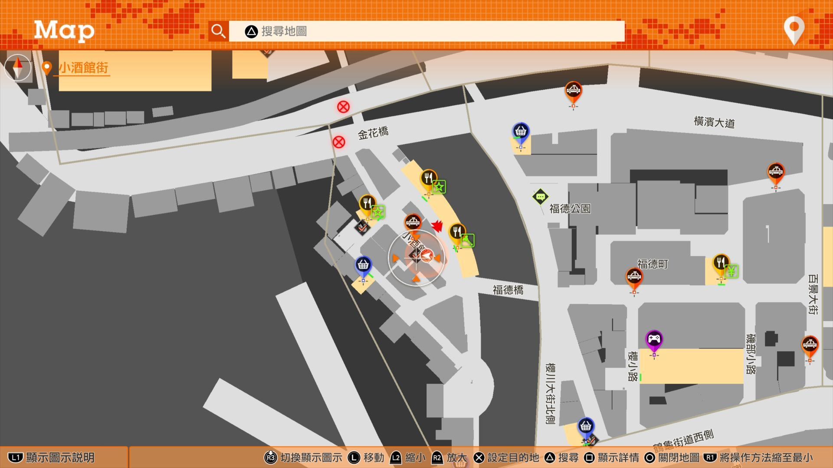Viewport: 833px width, 468px height.
Task: Click the 福德公園 park label
Action: click(x=570, y=209)
